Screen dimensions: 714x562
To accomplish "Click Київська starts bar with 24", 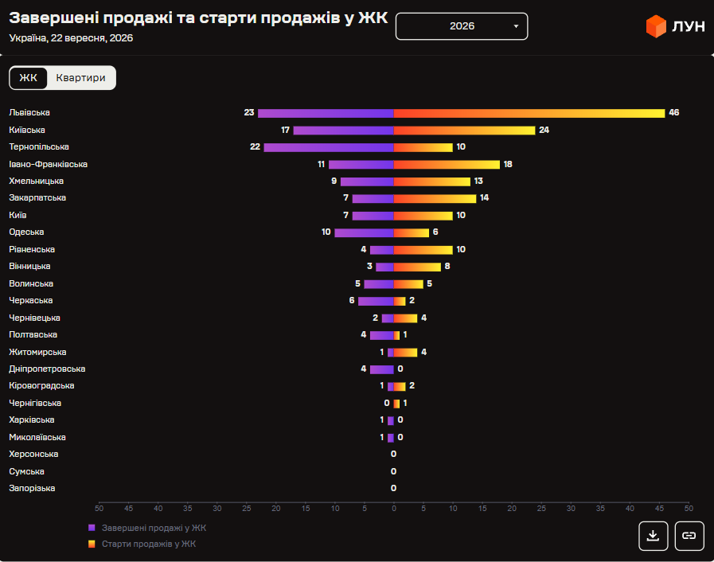I will tap(465, 131).
